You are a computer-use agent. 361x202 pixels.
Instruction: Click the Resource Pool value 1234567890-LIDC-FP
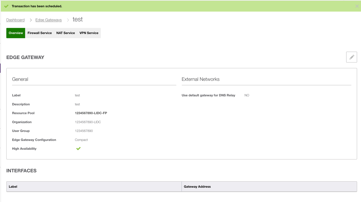(91, 113)
